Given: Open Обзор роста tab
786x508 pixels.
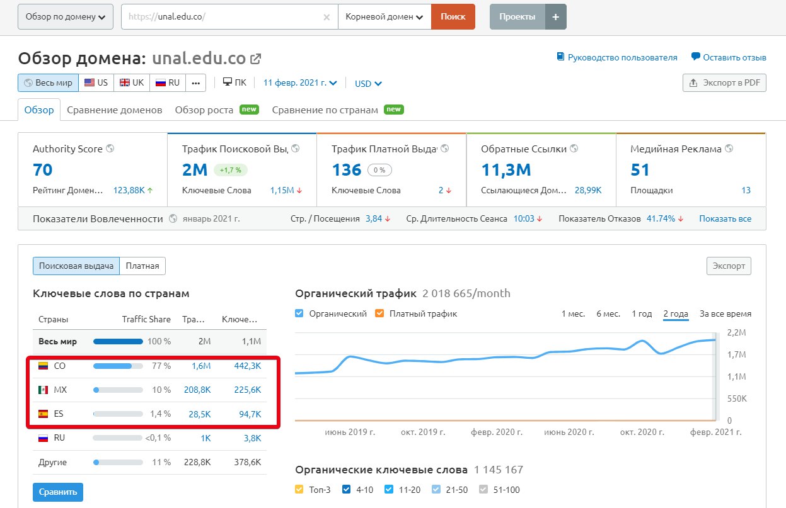Looking at the screenshot, I should point(217,110).
